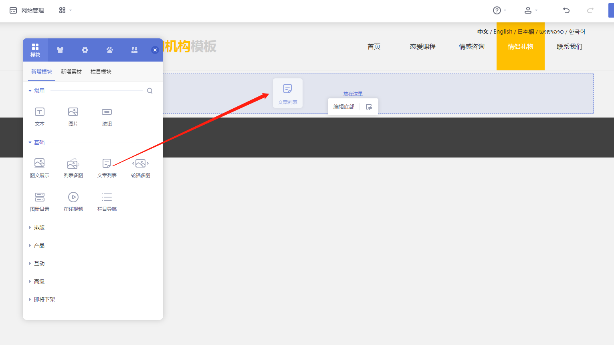The image size is (614, 345).
Task: Open the paw-print icon tab in panel
Action: click(110, 50)
